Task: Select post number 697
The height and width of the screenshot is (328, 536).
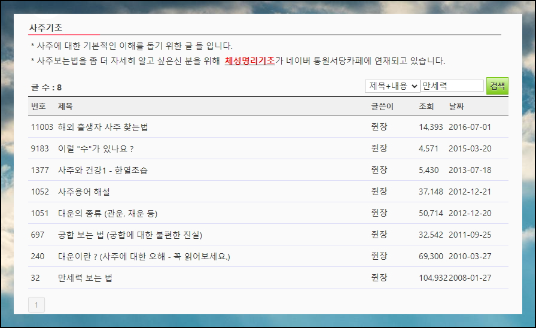Action: click(38, 235)
